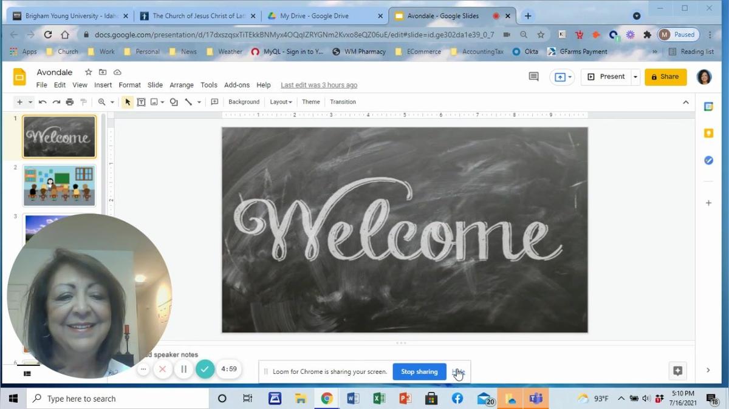Hide the screen sharing notification bar
This screenshot has width=729, height=409.
pos(459,372)
